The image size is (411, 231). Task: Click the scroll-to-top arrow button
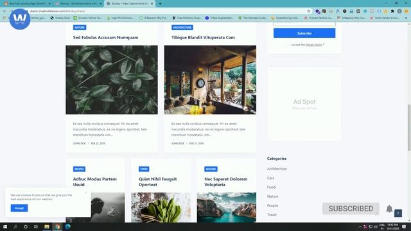coord(398,213)
